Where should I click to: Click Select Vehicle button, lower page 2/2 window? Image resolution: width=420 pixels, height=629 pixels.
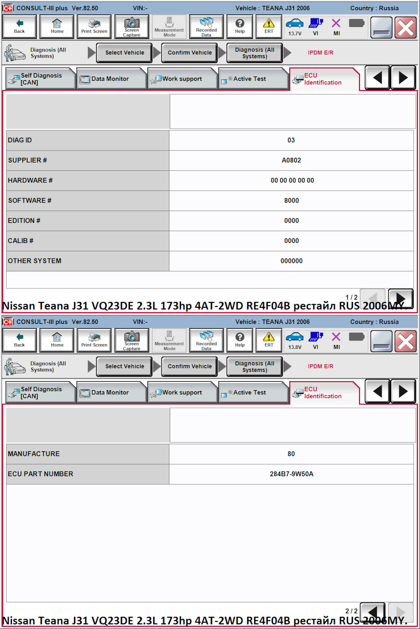pyautogui.click(x=124, y=366)
